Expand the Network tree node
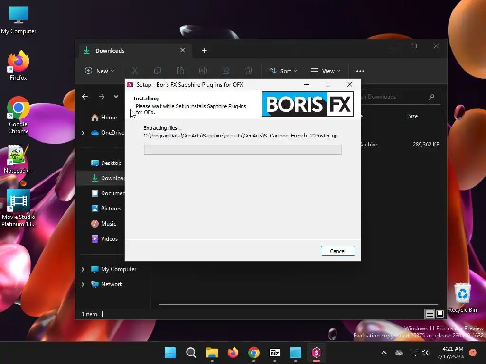The width and height of the screenshot is (486, 364). click(x=83, y=284)
